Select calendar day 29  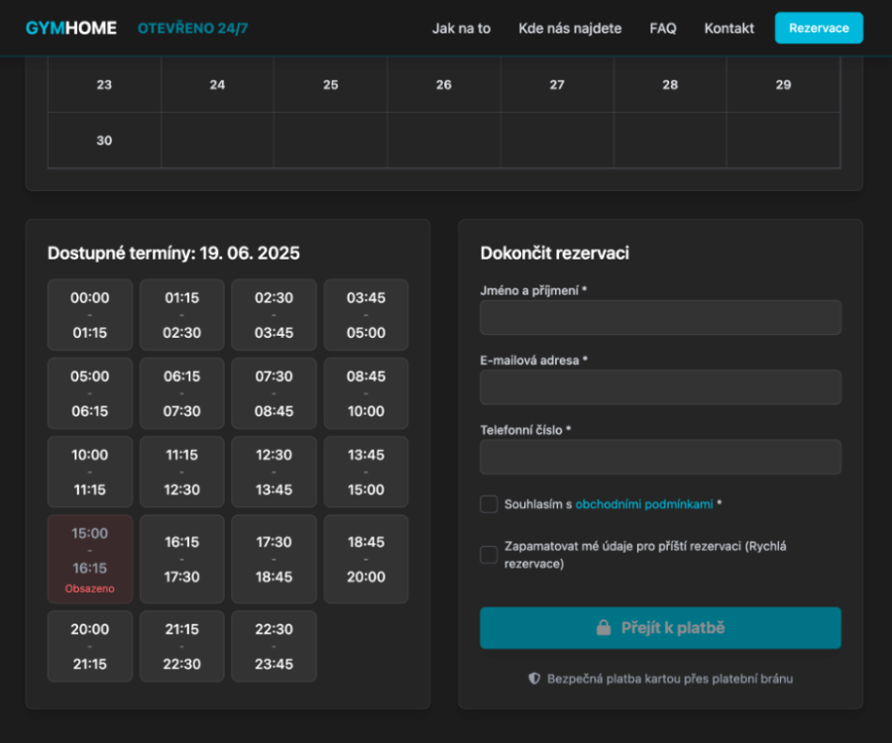pos(783,85)
